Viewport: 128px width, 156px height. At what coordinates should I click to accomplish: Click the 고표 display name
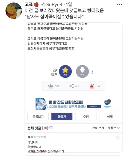[29, 4]
